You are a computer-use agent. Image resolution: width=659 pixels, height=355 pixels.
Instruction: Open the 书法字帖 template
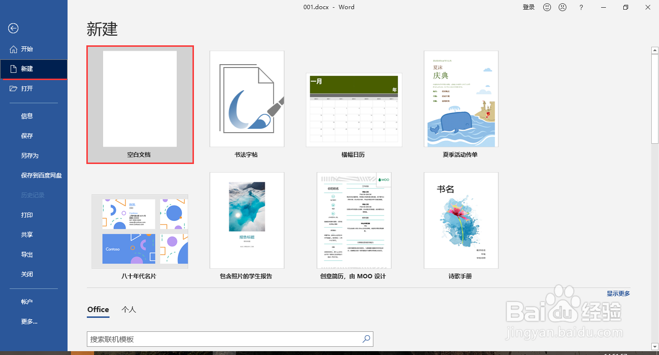tap(247, 98)
